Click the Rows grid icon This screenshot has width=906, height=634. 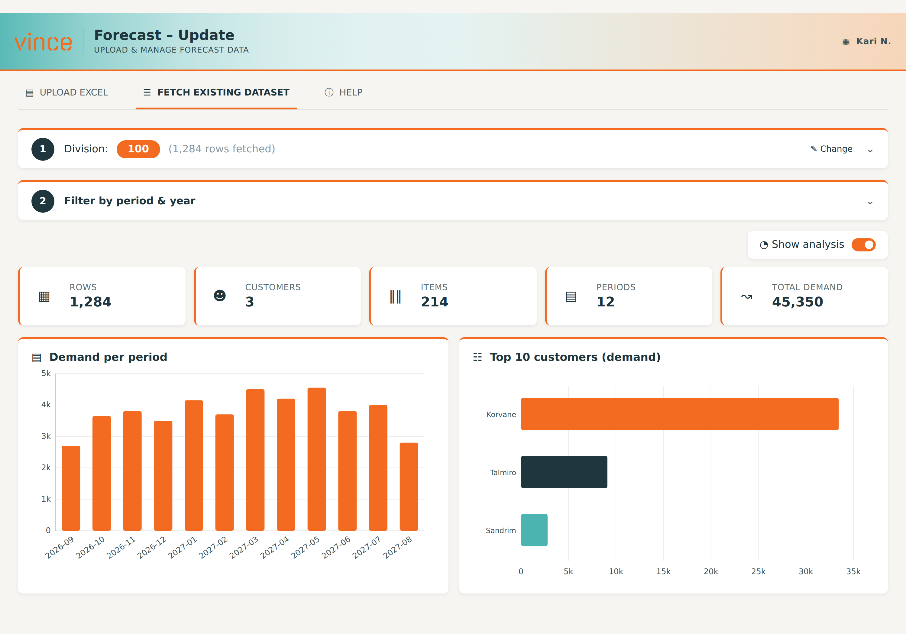coord(44,297)
